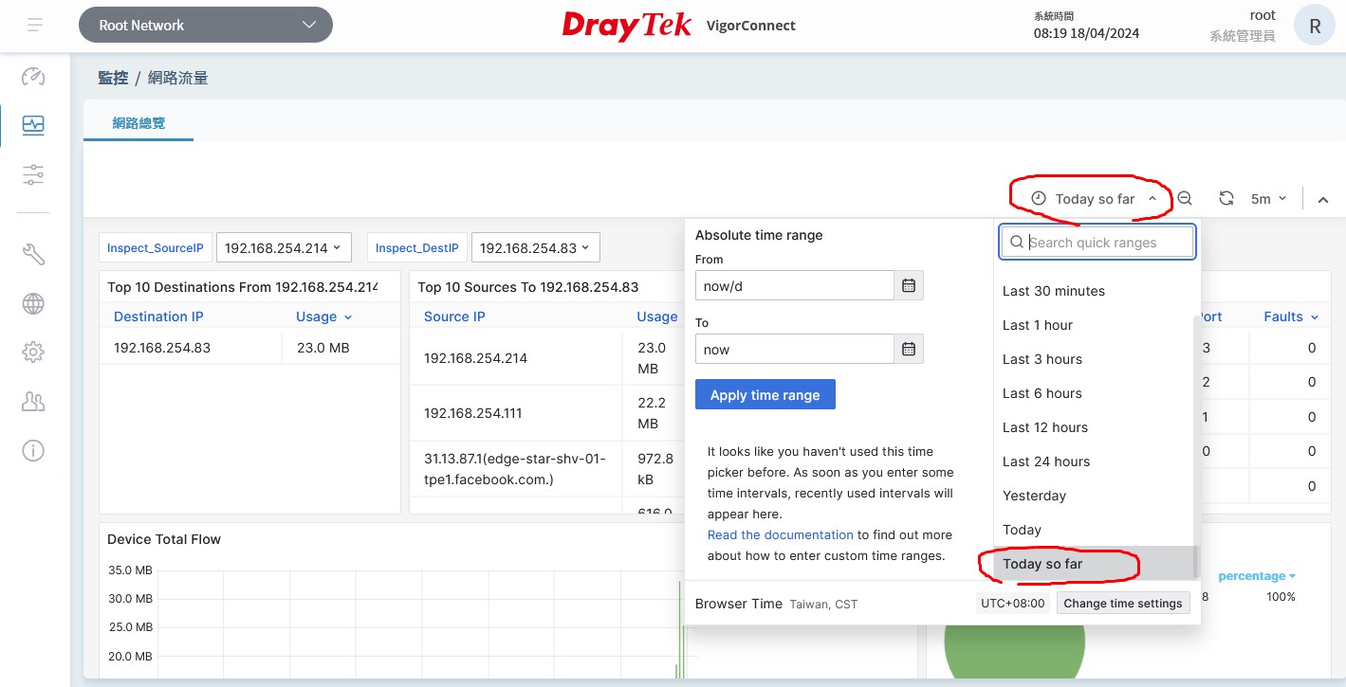Open the To date calendar picker

(x=909, y=350)
